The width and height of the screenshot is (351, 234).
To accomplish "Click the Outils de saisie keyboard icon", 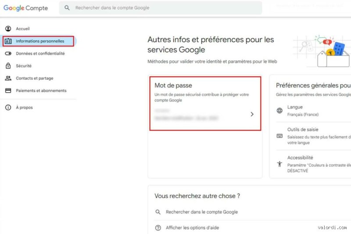I will click(279, 136).
